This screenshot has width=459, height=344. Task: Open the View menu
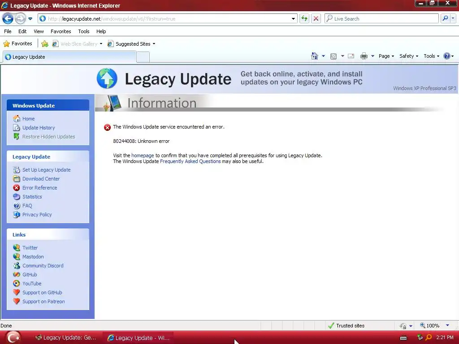click(x=39, y=31)
